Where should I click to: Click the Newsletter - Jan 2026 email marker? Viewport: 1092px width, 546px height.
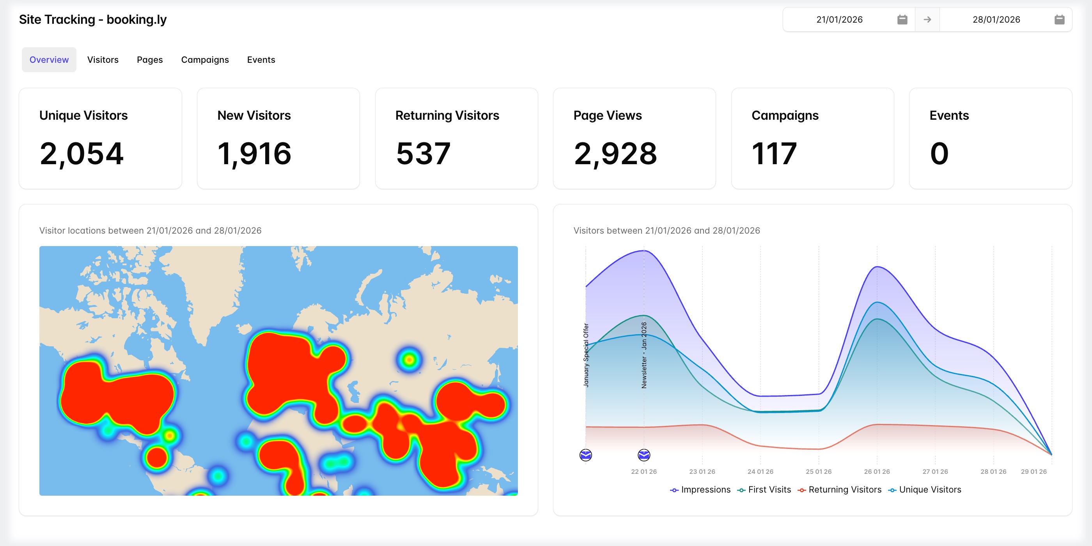[643, 455]
